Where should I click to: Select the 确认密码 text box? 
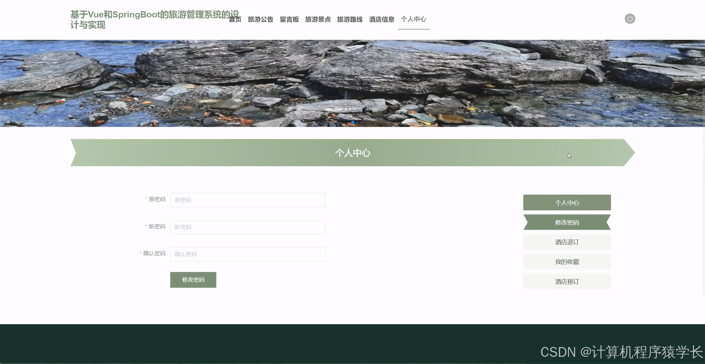(248, 254)
